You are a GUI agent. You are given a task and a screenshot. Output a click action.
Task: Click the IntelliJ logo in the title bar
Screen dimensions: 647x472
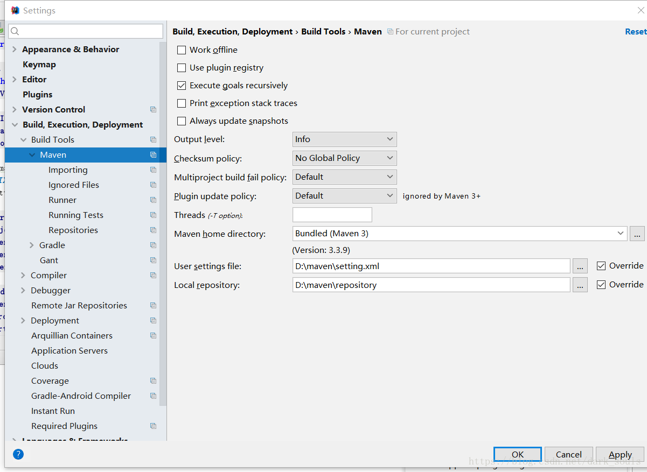tap(15, 10)
